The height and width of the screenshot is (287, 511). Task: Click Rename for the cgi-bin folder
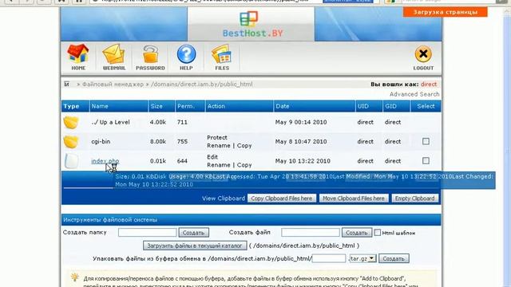(218, 145)
